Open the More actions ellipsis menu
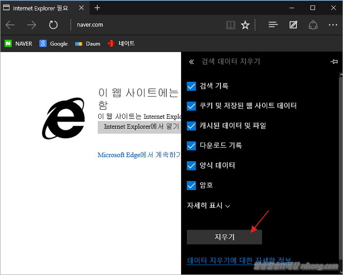Image resolution: width=343 pixels, height=275 pixels. [x=333, y=25]
